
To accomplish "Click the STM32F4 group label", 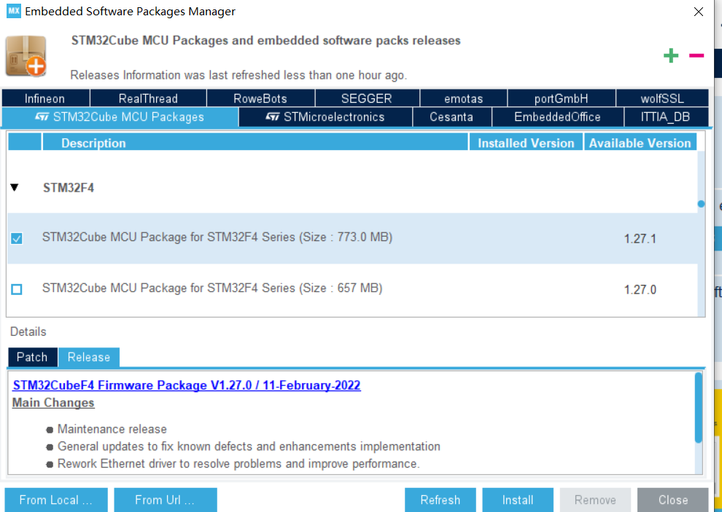I will [69, 188].
